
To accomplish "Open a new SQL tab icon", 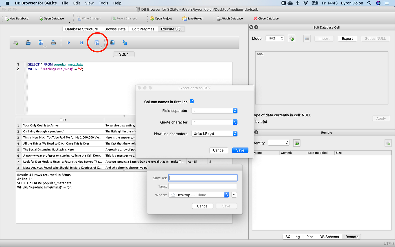I will point(16,43).
